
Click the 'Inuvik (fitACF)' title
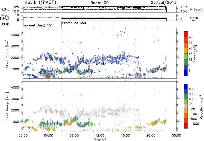pos(40,2)
